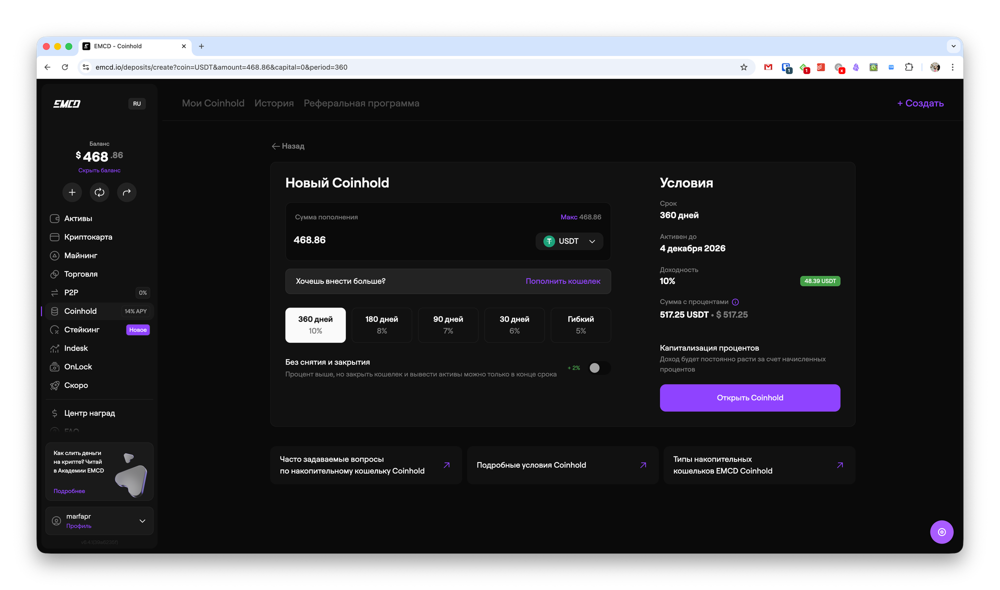This screenshot has height=590, width=1000.
Task: Open the RU language selector
Action: pyautogui.click(x=137, y=103)
